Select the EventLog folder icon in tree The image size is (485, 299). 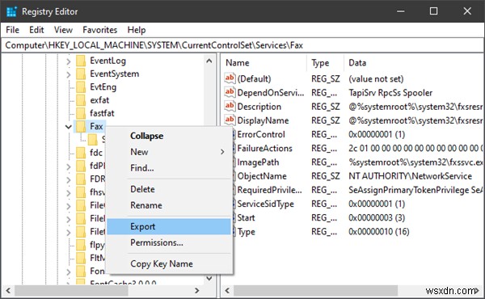click(x=81, y=61)
